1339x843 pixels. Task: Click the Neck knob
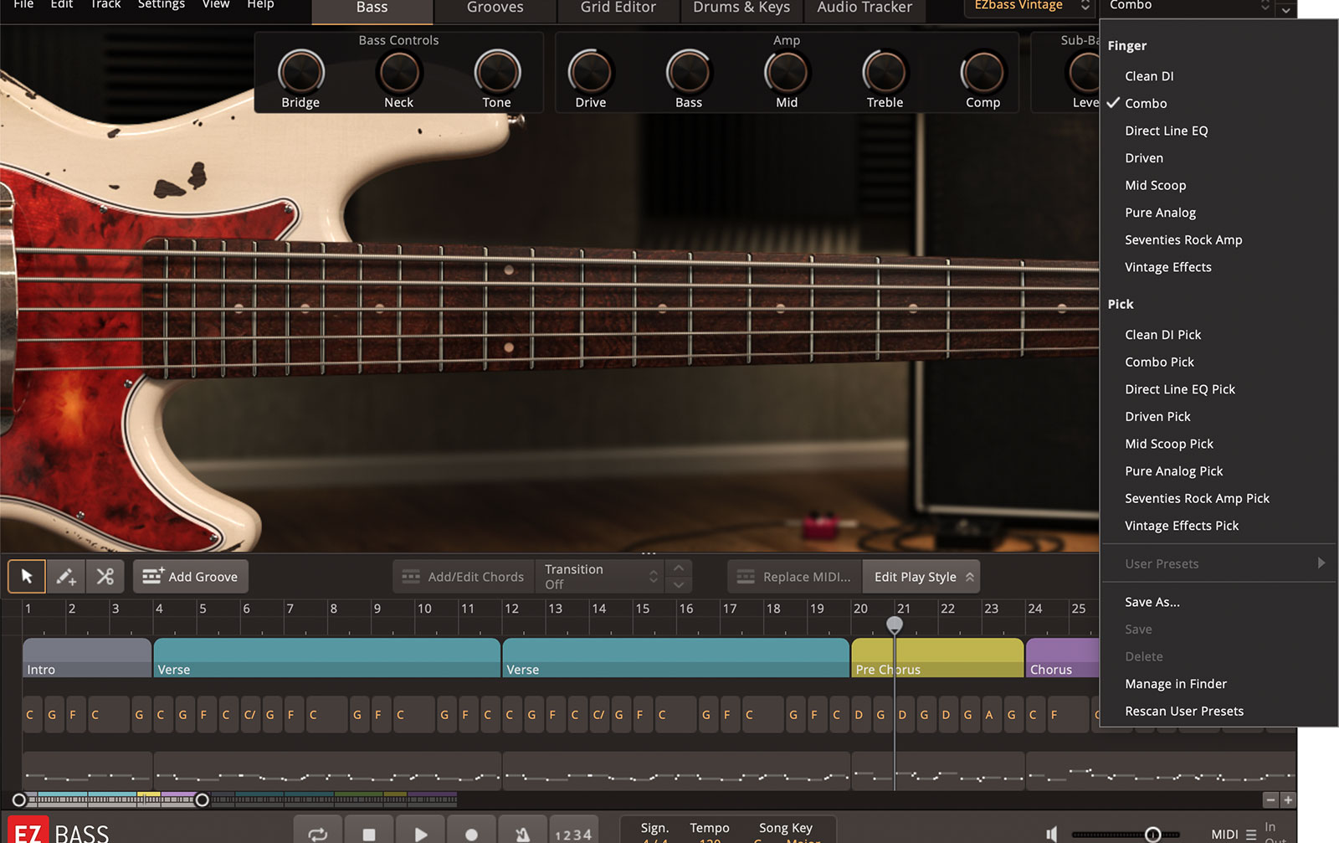[x=399, y=72]
